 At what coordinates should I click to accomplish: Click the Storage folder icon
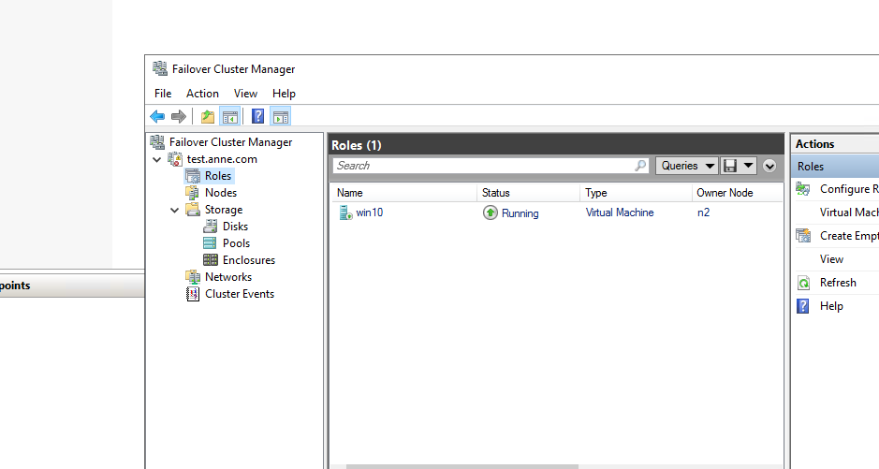point(193,210)
